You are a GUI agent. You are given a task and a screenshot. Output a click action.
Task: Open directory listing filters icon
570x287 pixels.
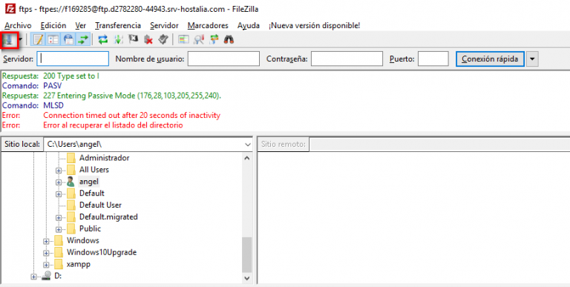tap(183, 39)
